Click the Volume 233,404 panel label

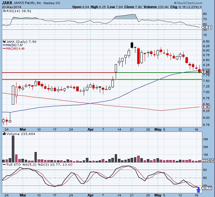[21, 134]
